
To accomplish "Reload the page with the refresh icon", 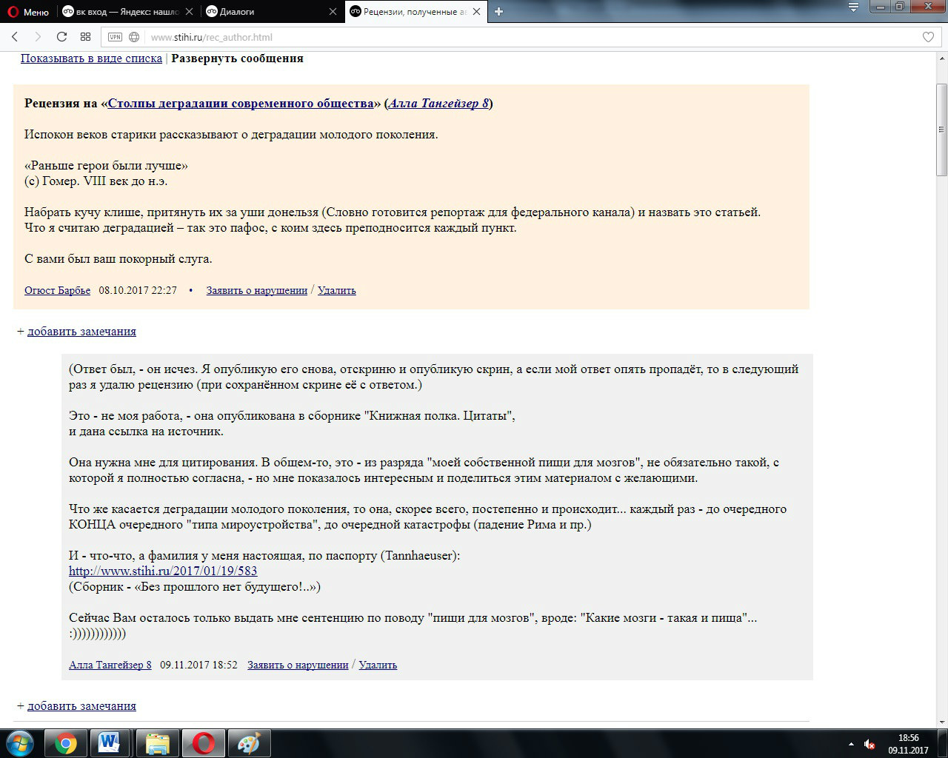I will (61, 37).
